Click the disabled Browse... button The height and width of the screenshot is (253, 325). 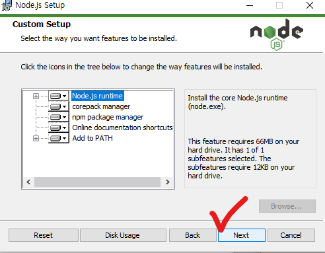pyautogui.click(x=287, y=206)
